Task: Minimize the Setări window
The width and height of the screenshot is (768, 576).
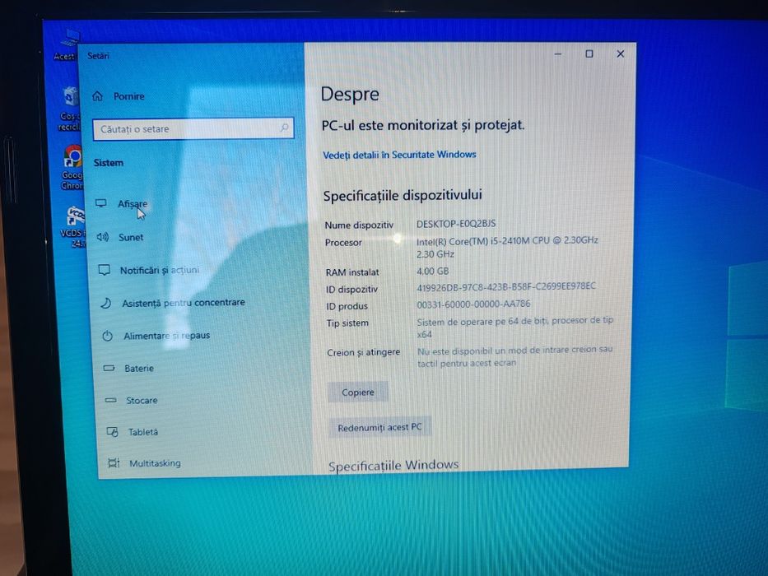Action: [558, 53]
